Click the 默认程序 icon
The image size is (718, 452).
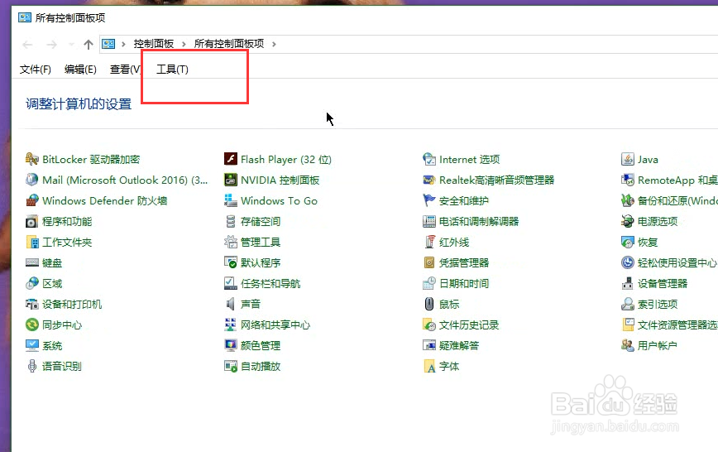tap(230, 262)
